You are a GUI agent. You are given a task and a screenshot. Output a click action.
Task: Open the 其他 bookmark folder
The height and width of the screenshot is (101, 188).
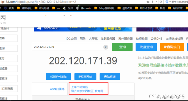(x=160, y=8)
